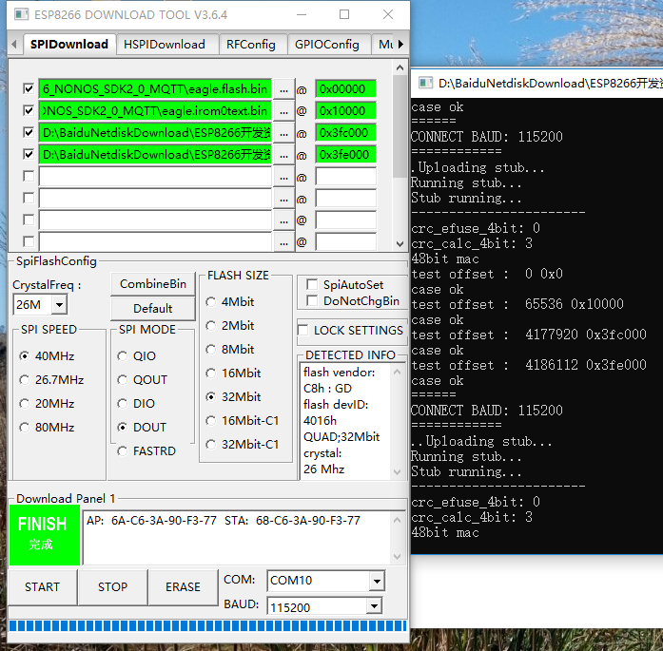Open the BAUD rate dropdown showing 115200
Screen dimensions: 663x651
pyautogui.click(x=374, y=607)
